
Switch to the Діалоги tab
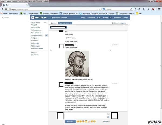(53, 23)
